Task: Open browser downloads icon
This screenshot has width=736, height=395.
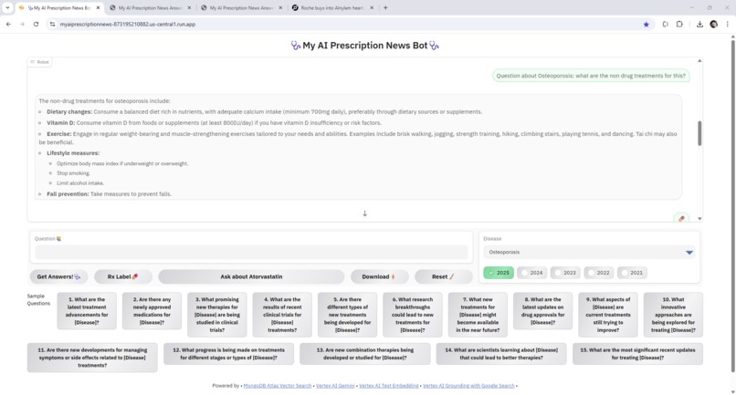Action: pyautogui.click(x=699, y=25)
